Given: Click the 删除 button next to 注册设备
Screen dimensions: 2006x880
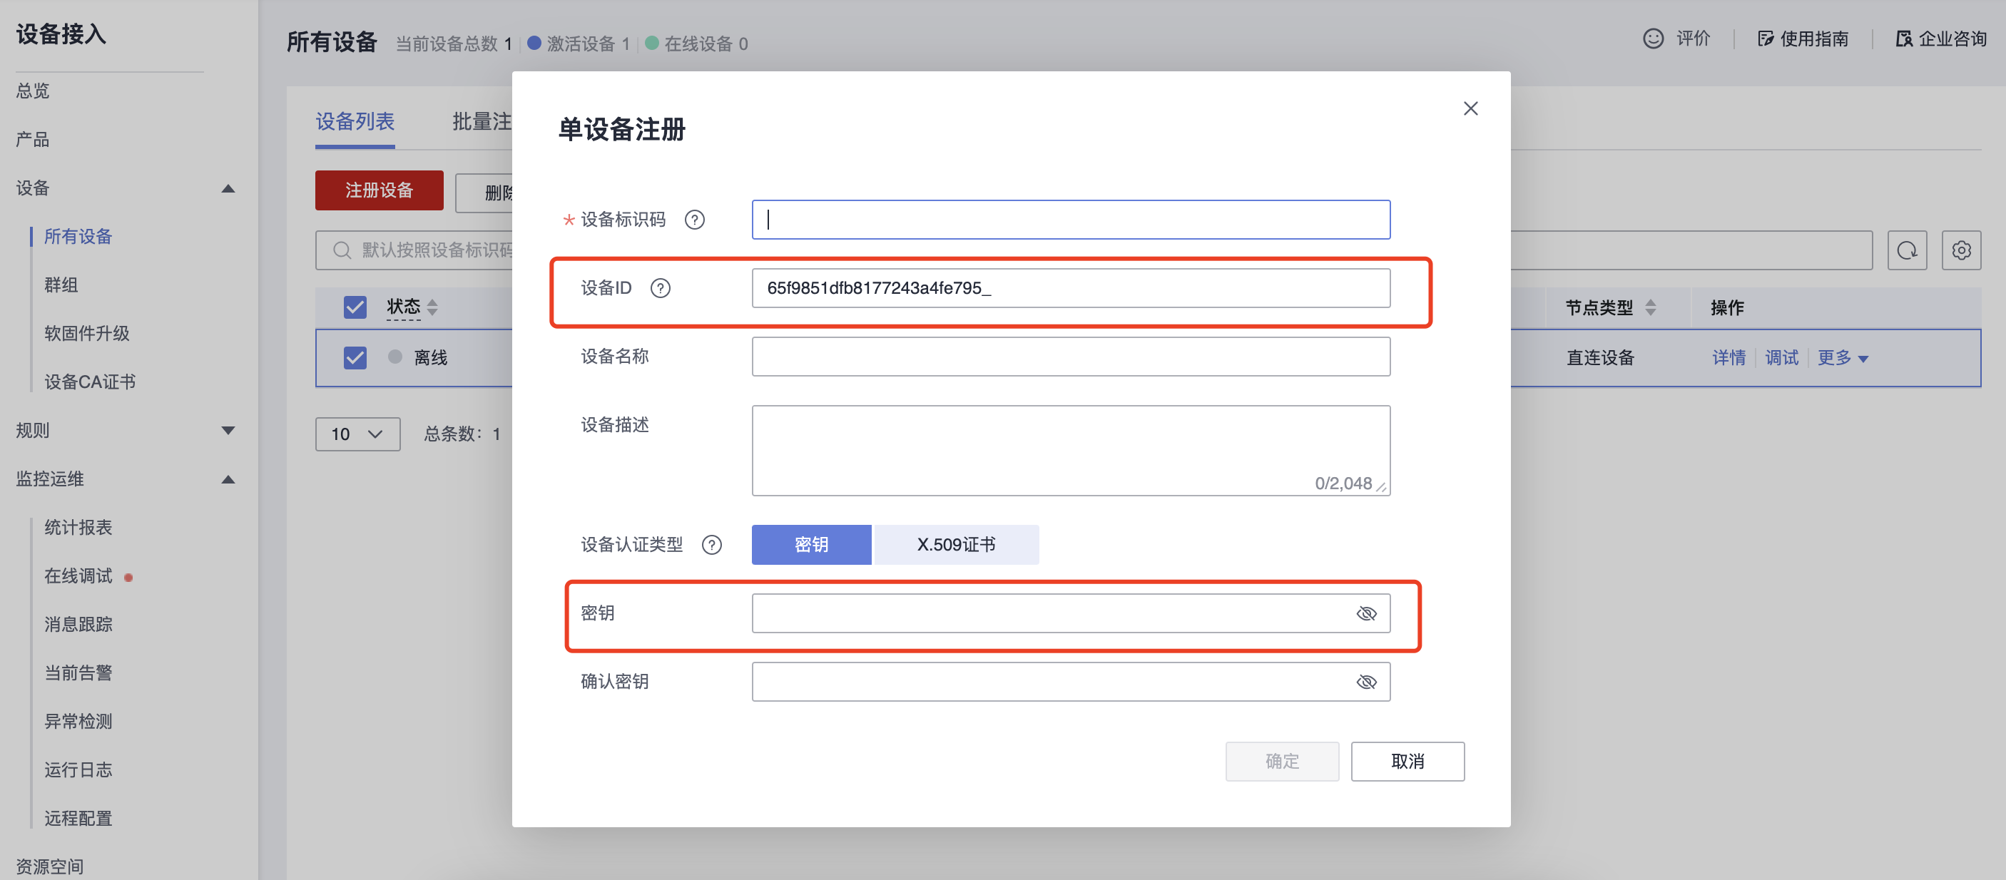Looking at the screenshot, I should tap(484, 193).
